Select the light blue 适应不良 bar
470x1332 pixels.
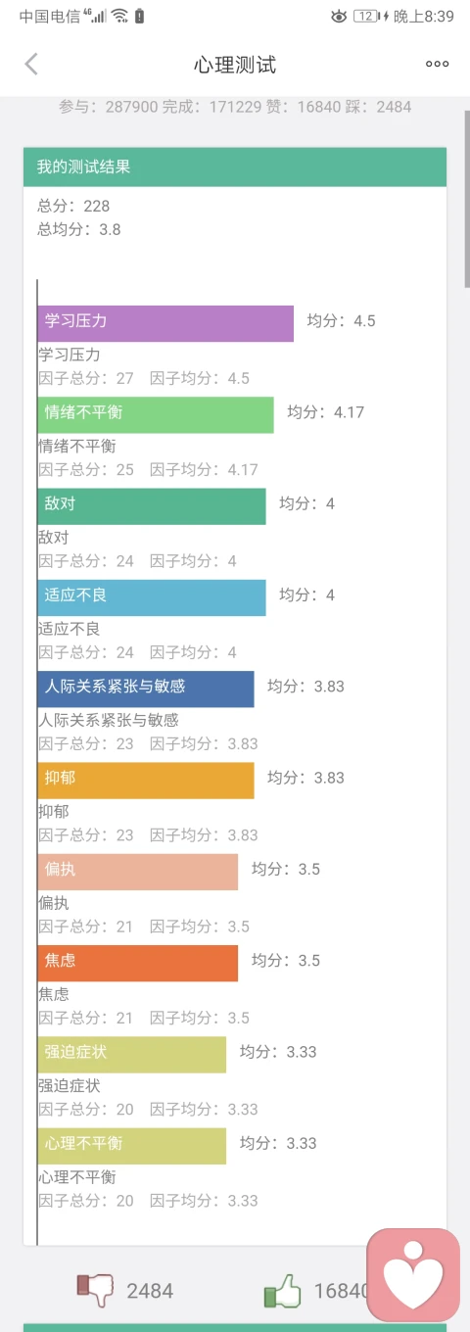tap(152, 597)
